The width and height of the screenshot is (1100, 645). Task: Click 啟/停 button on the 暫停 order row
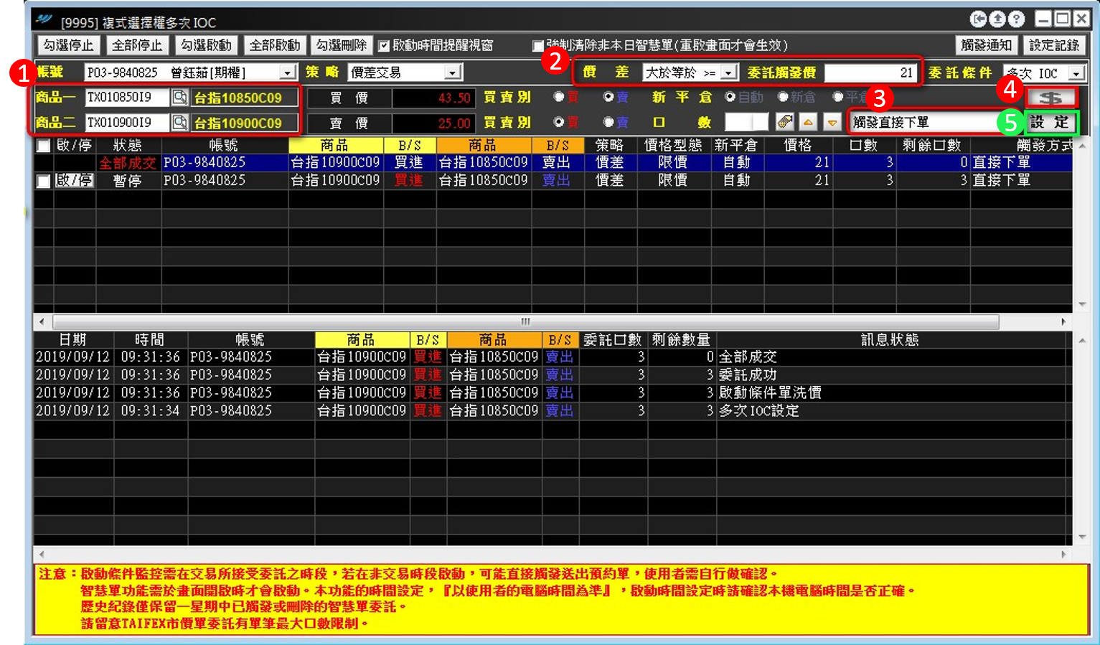click(x=75, y=181)
